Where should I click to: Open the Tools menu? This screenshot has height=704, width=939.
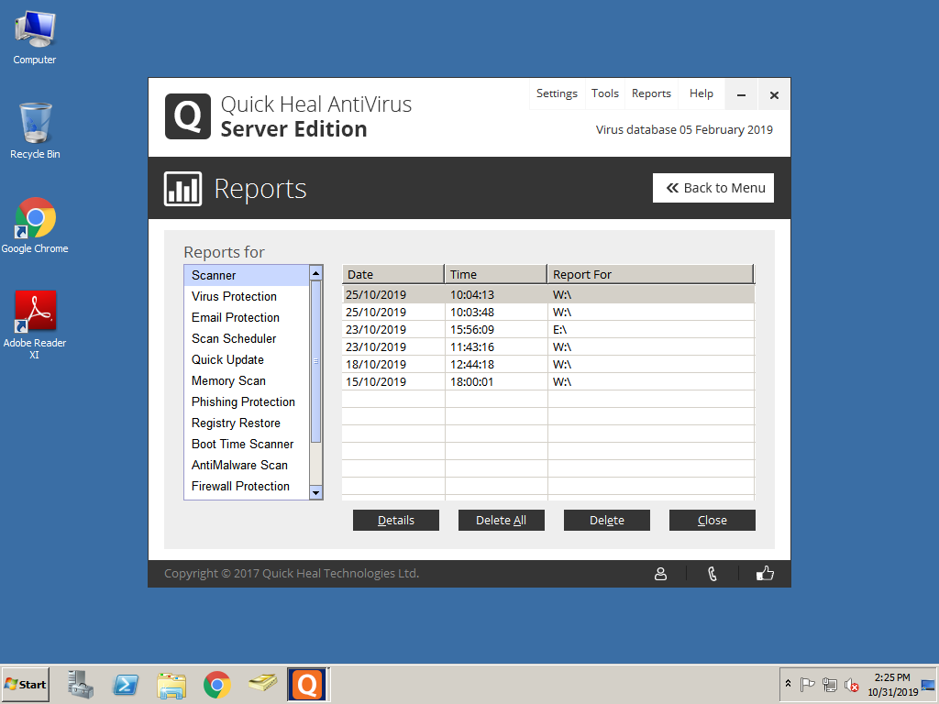605,93
